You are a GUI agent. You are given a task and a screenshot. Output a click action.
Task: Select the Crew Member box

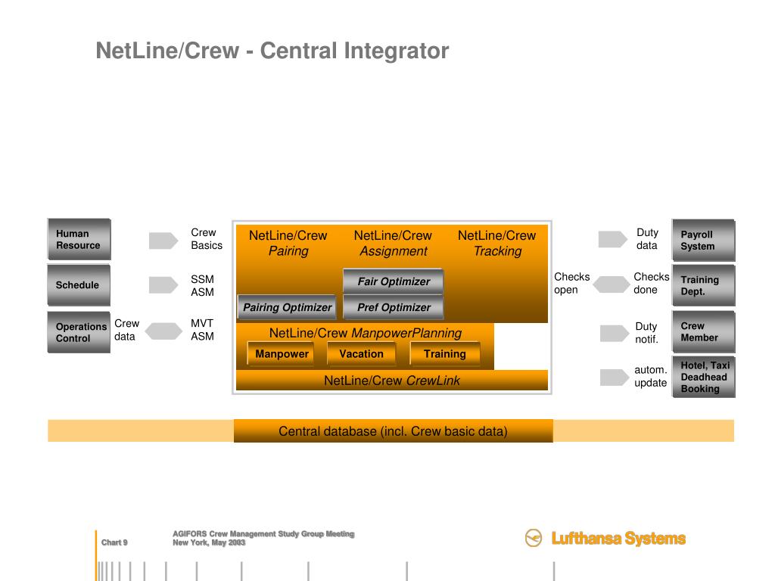(x=704, y=331)
